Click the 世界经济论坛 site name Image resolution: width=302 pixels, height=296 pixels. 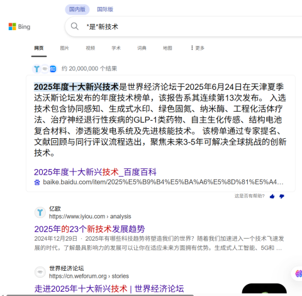point(67,268)
